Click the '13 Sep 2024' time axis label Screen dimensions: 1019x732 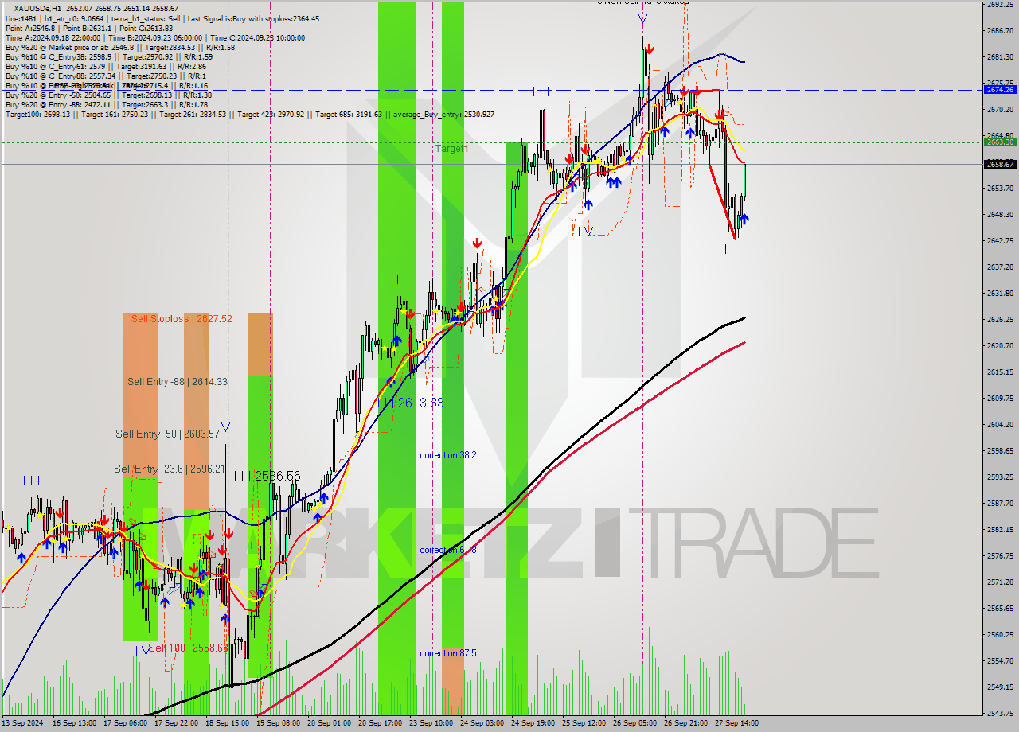pyautogui.click(x=23, y=723)
